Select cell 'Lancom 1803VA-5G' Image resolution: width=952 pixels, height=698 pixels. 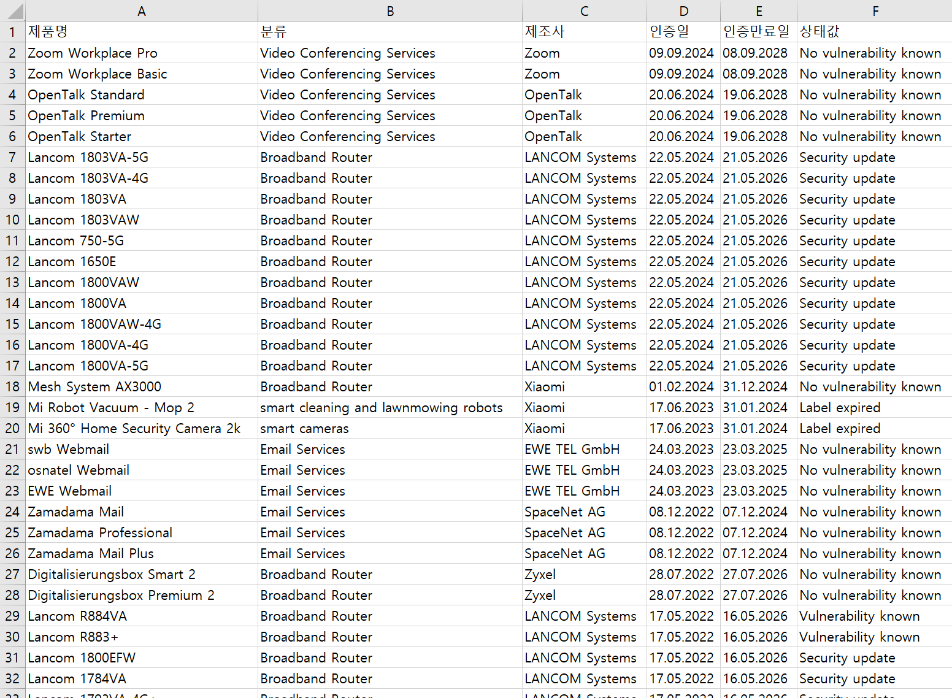pyautogui.click(x=142, y=157)
